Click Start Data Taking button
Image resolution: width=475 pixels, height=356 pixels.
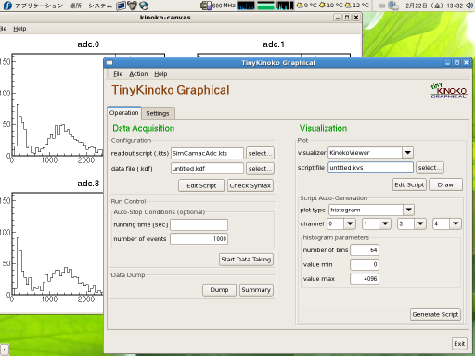point(246,260)
